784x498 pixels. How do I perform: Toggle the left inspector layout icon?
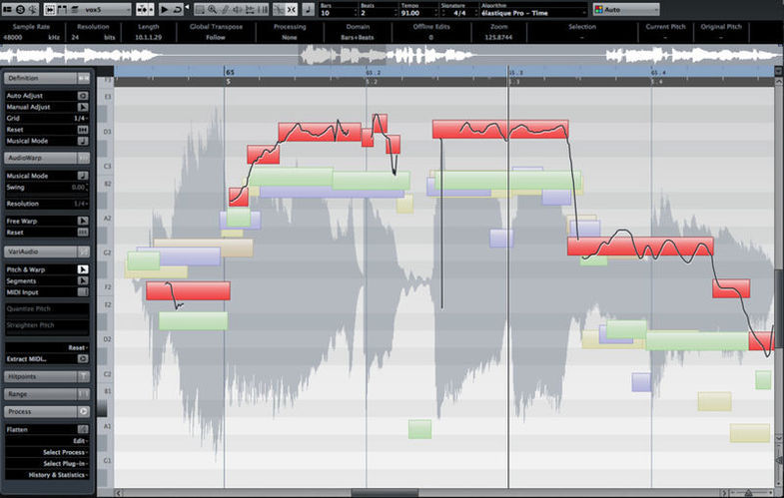click(8, 9)
